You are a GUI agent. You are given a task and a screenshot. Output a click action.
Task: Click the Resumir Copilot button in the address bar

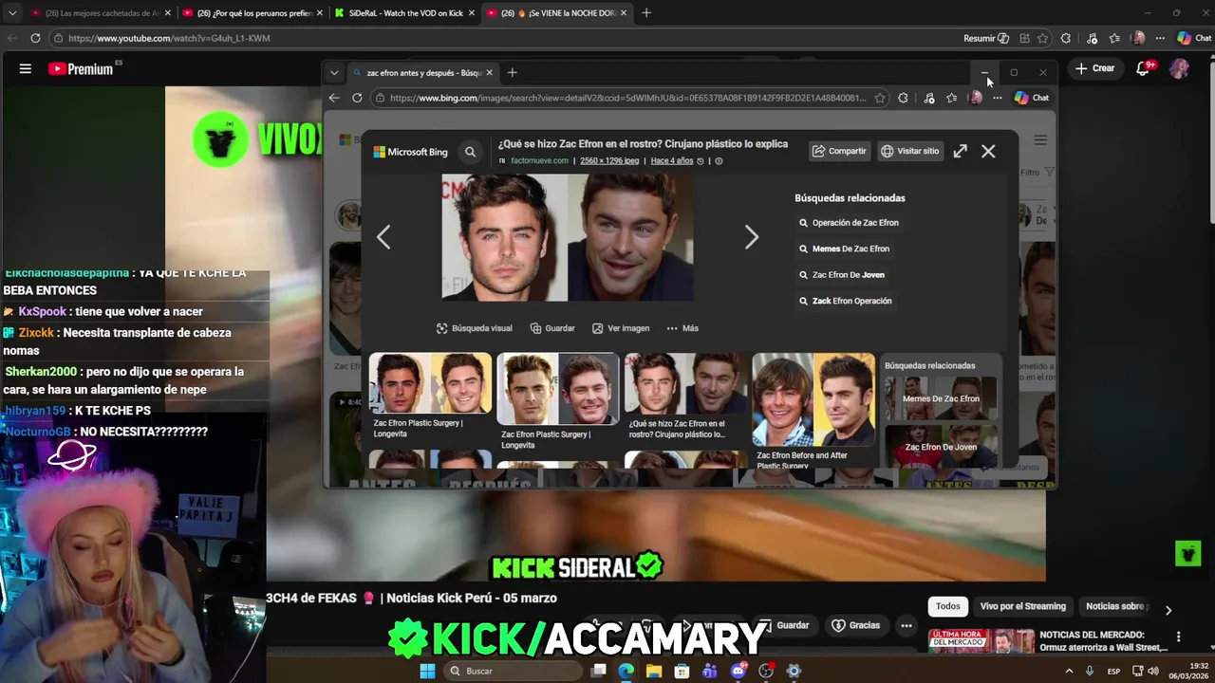pos(985,38)
